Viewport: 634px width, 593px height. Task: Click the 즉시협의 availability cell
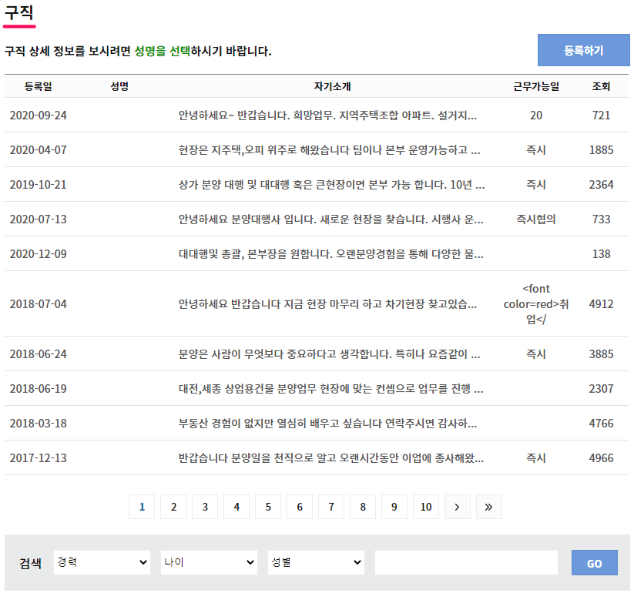point(536,219)
